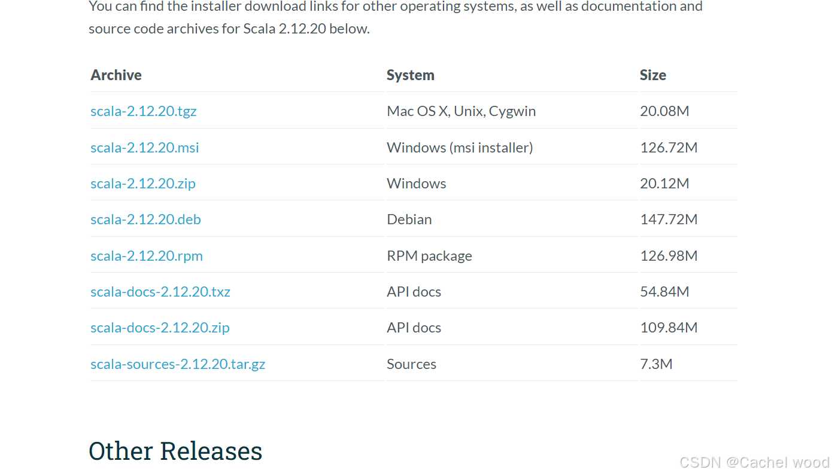
Task: Click the 109.84M size value
Action: tap(669, 328)
